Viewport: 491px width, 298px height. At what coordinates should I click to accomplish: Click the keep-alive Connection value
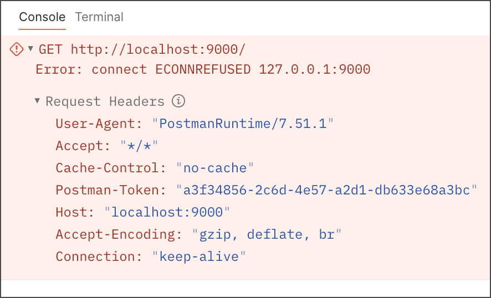pyautogui.click(x=199, y=256)
